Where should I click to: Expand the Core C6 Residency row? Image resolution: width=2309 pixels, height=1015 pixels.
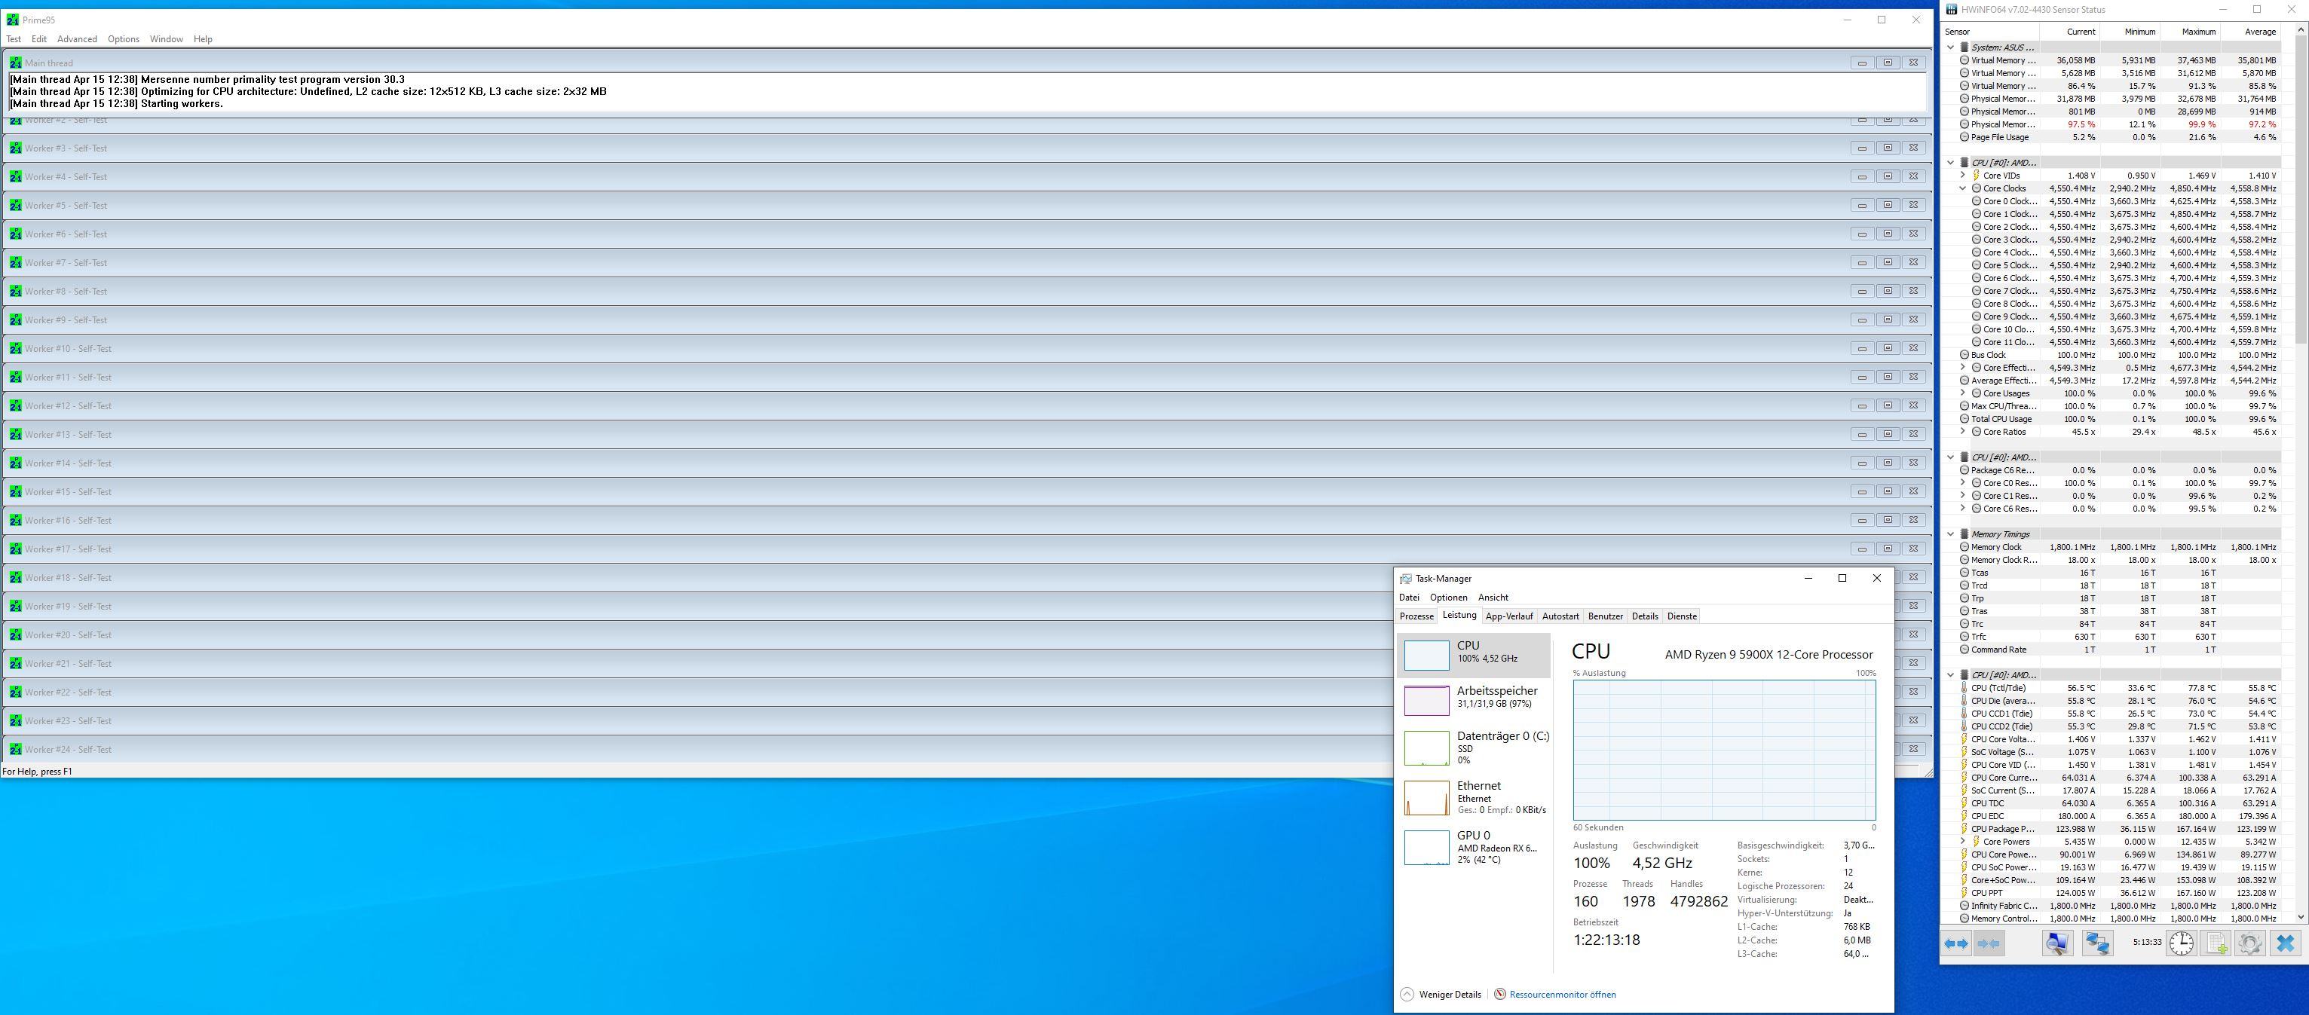pos(1962,509)
